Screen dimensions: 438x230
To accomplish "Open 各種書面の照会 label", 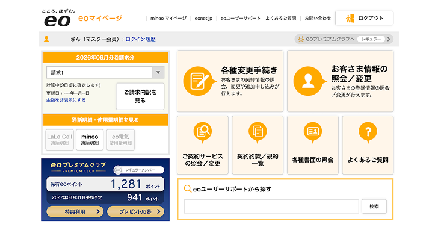I will (x=313, y=160).
